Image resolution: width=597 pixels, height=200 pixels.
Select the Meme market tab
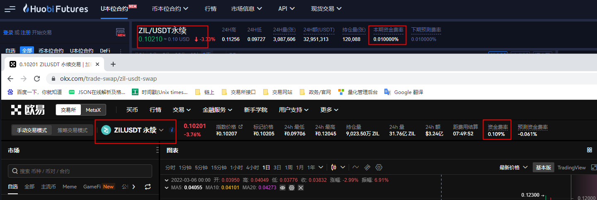(x=70, y=187)
